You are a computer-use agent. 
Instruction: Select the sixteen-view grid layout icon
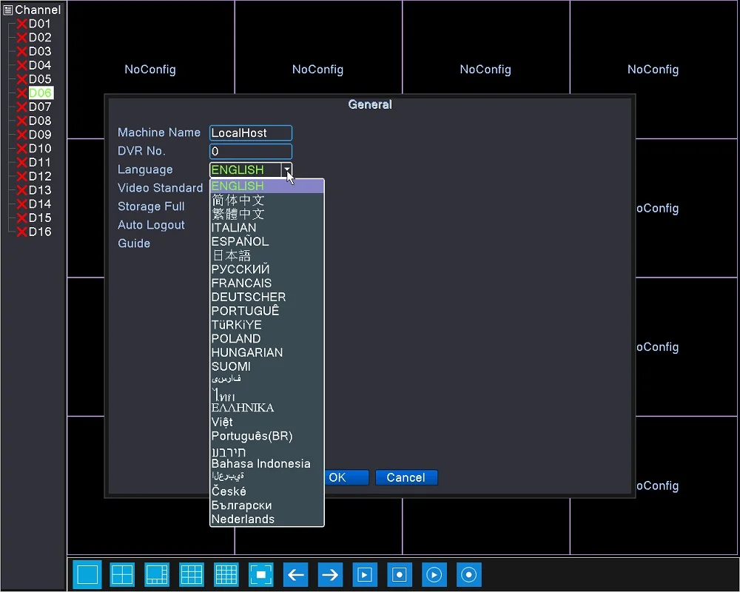[x=226, y=574]
